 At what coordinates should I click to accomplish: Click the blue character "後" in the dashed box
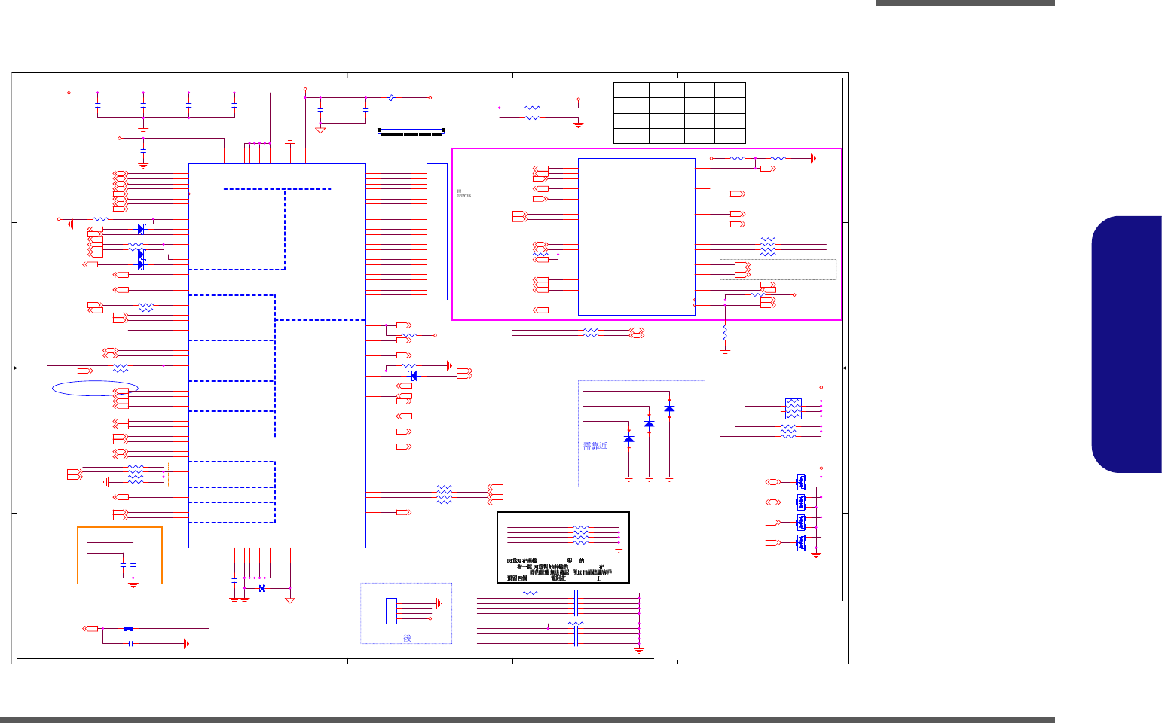tap(407, 638)
